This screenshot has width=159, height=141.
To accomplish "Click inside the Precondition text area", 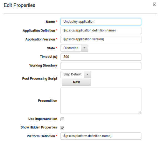I will pyautogui.click(x=101, y=101).
